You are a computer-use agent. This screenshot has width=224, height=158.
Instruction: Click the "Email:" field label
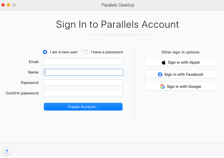(34, 62)
